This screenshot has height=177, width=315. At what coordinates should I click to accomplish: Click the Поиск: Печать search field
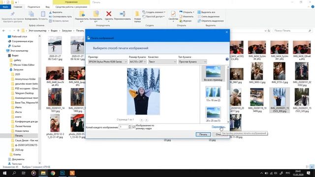click(292, 30)
